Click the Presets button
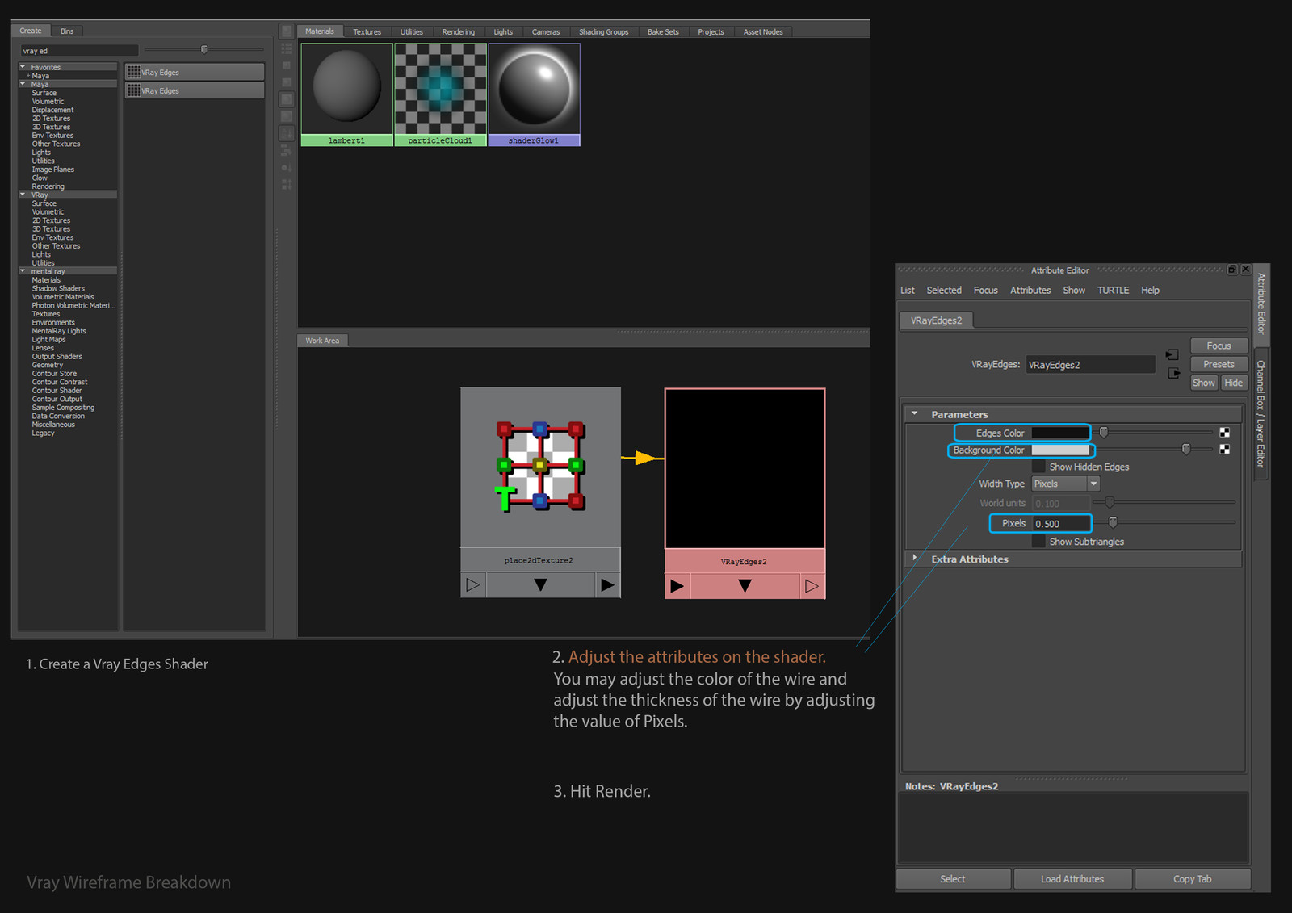This screenshot has height=913, width=1292. click(1219, 364)
